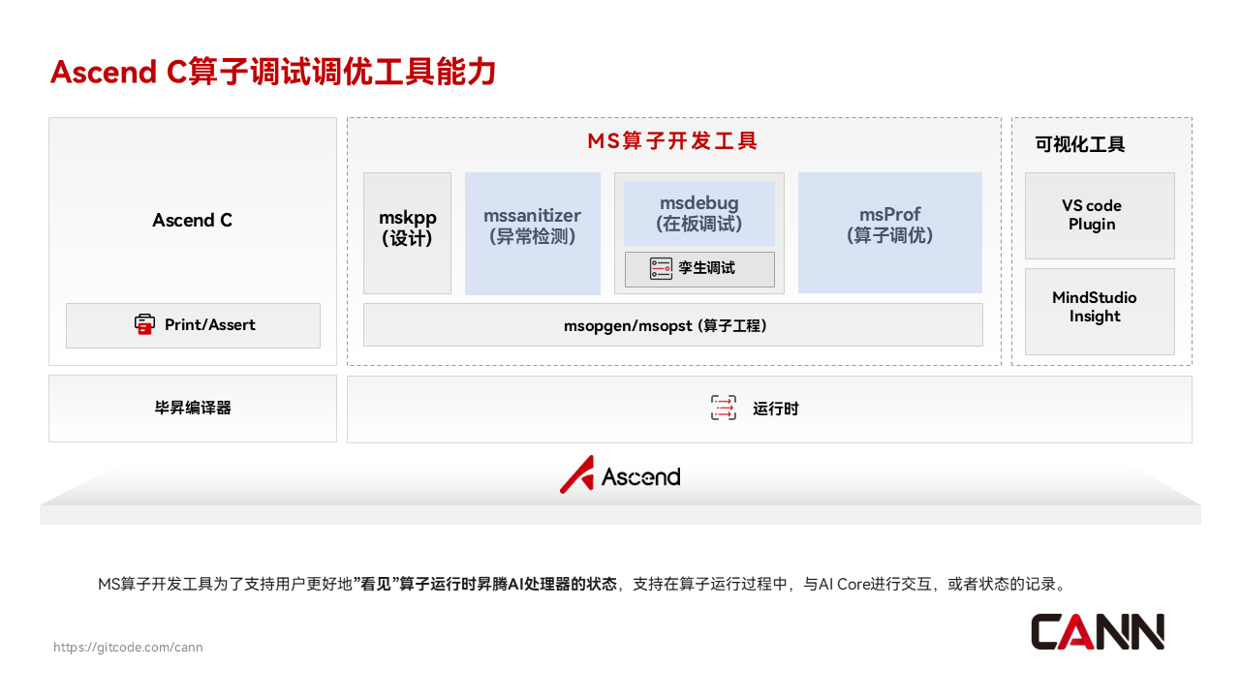
Task: Click the 可视化工具 heading
Action: pos(1080,145)
